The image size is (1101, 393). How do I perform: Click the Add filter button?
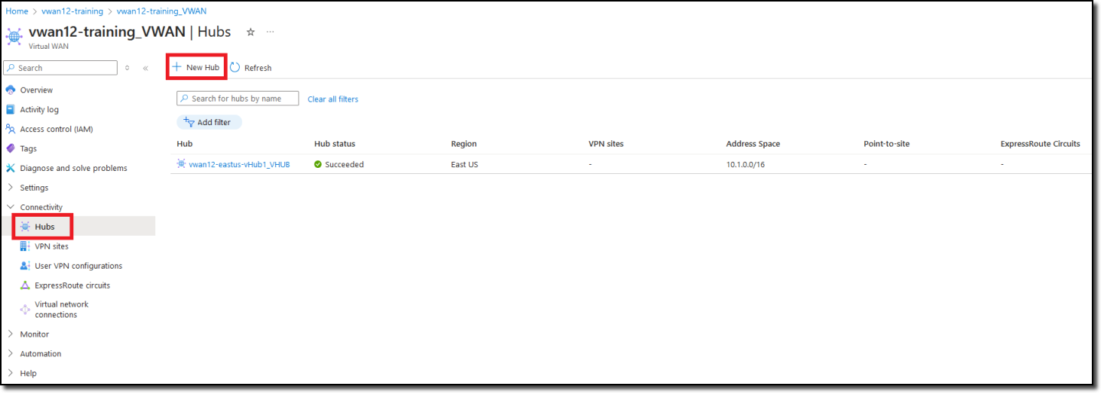pyautogui.click(x=209, y=122)
